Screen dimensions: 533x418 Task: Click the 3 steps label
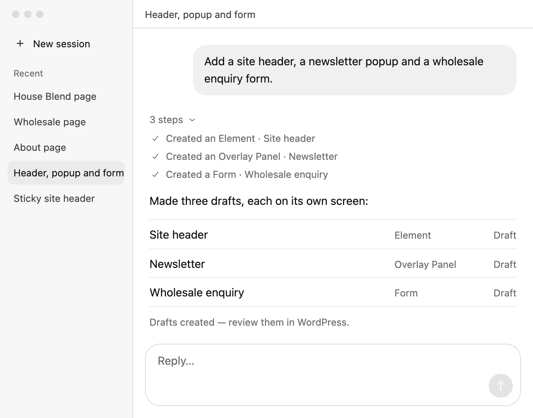tap(166, 120)
